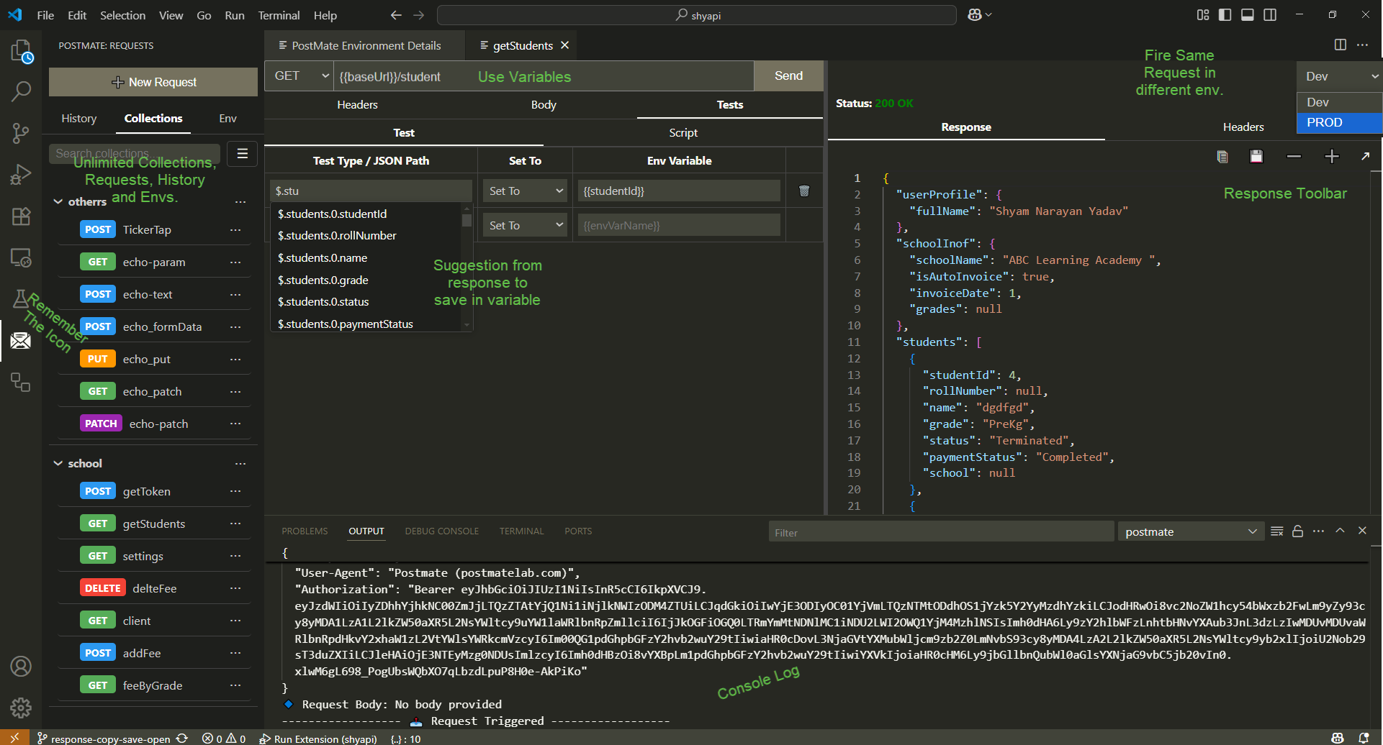Open Accounts menu in activity bar
This screenshot has width=1383, height=745.
(x=21, y=667)
